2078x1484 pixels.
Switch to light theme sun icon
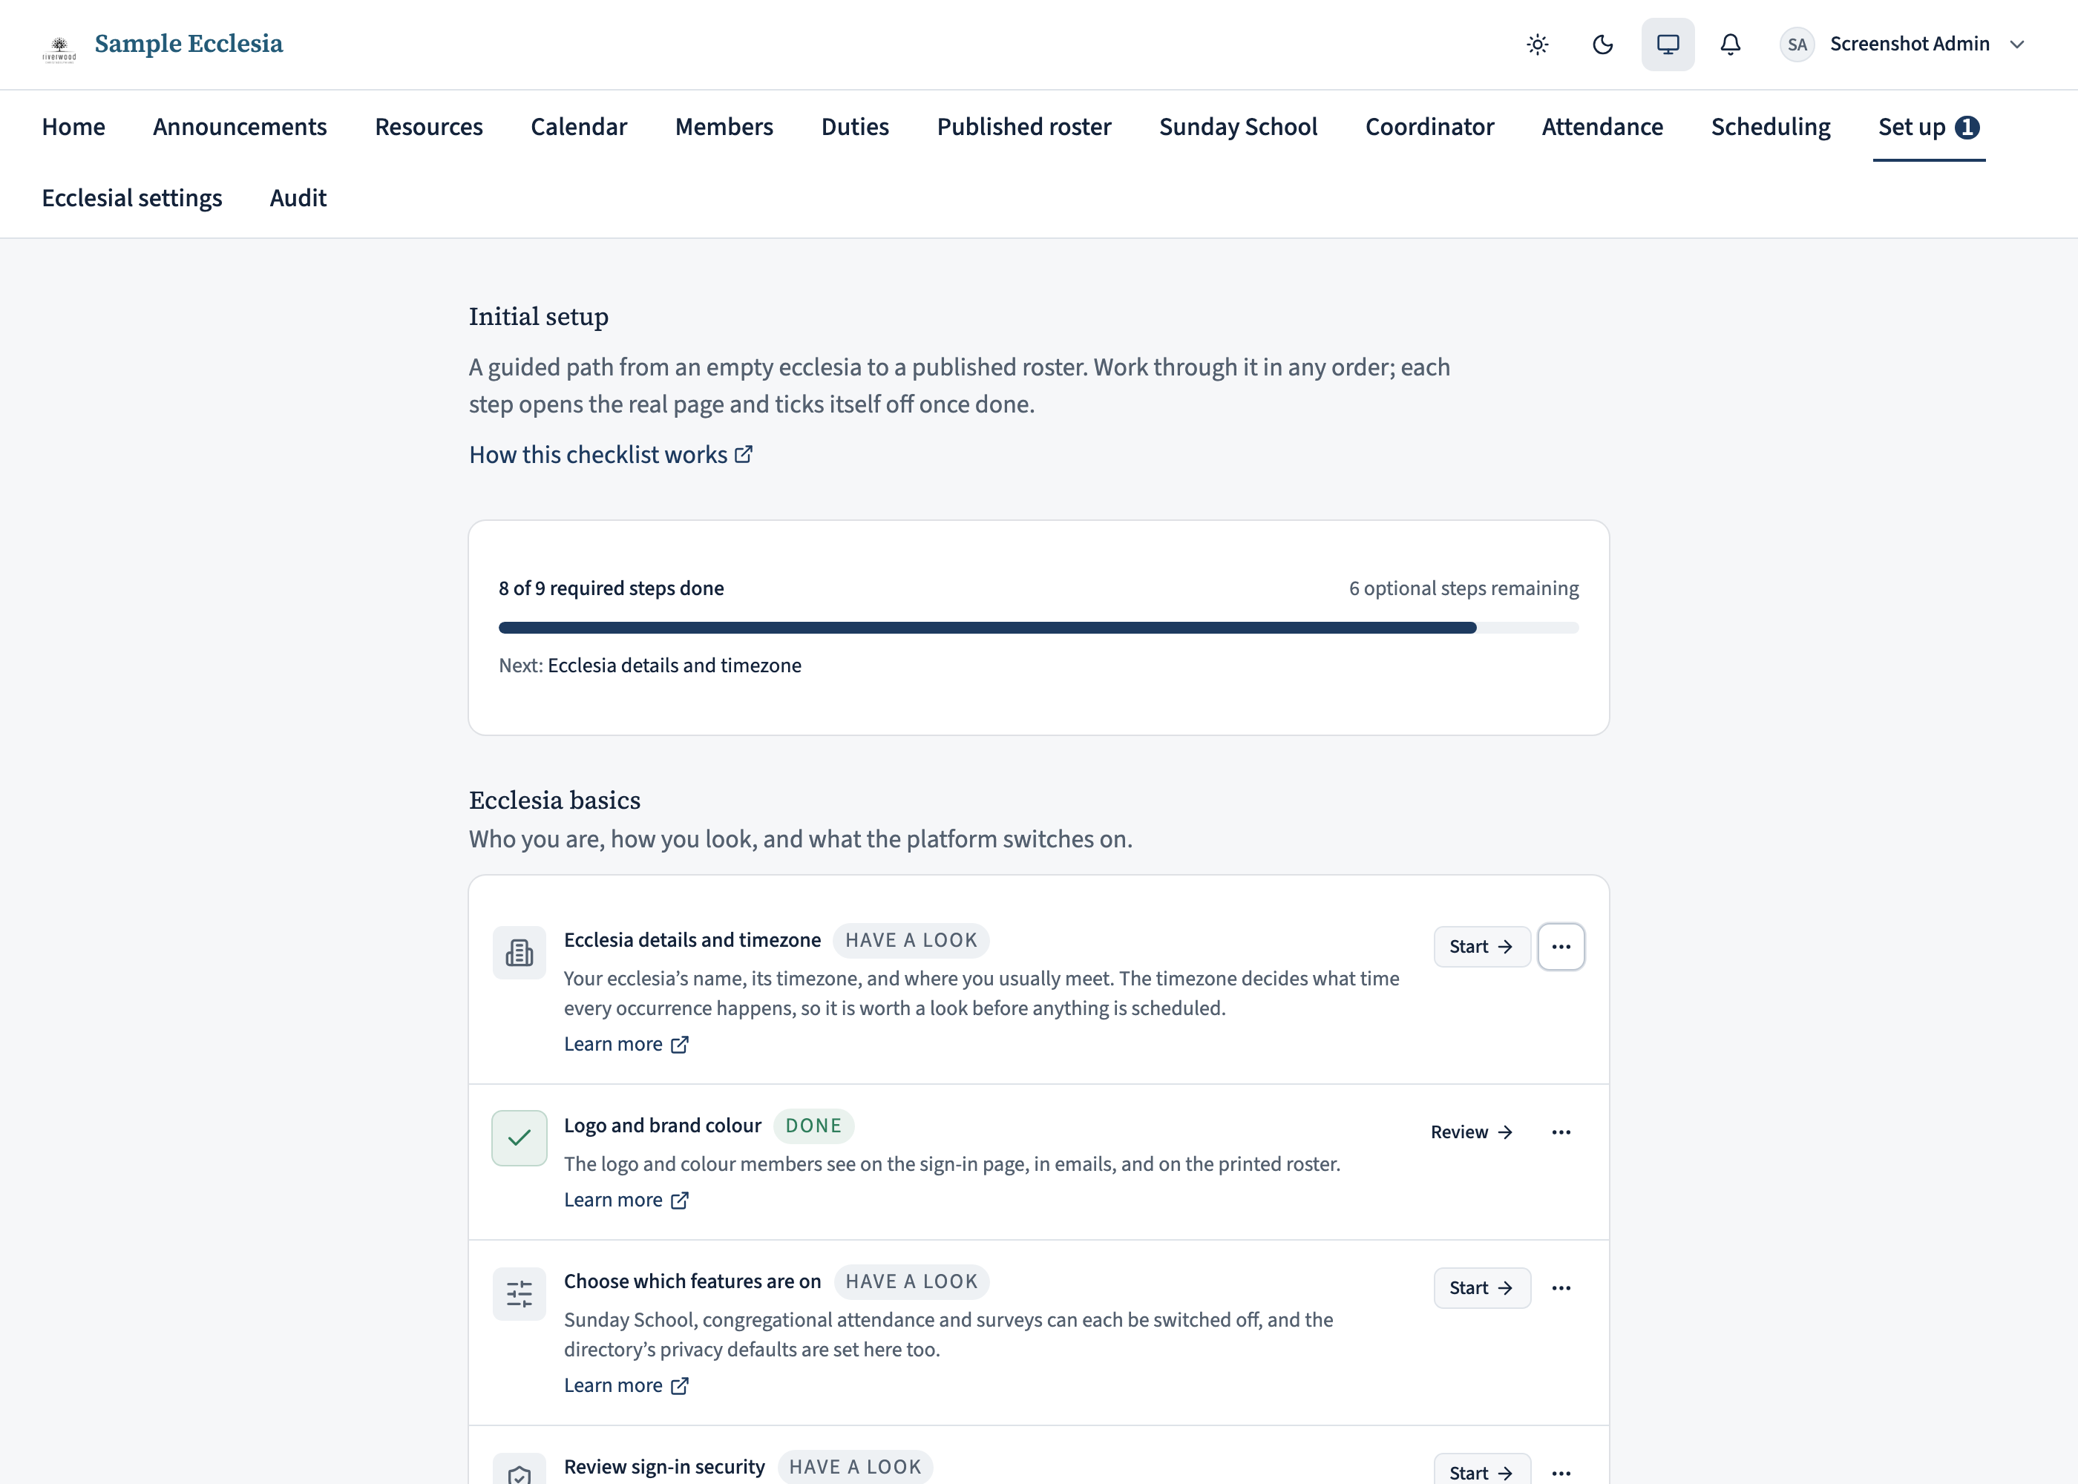coord(1538,44)
